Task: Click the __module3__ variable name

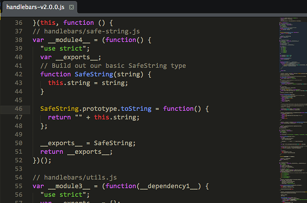Action: coord(69,186)
